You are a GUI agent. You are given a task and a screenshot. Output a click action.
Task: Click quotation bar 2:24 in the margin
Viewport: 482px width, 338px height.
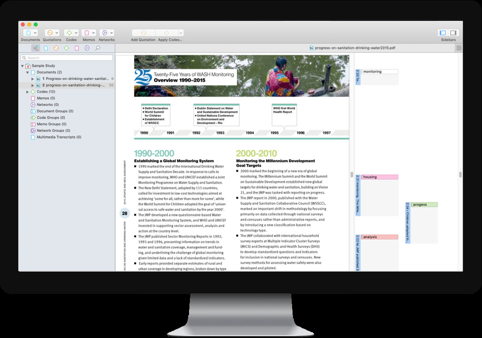pyautogui.click(x=408, y=223)
